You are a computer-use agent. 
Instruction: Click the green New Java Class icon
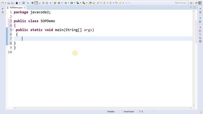coord(59,3)
